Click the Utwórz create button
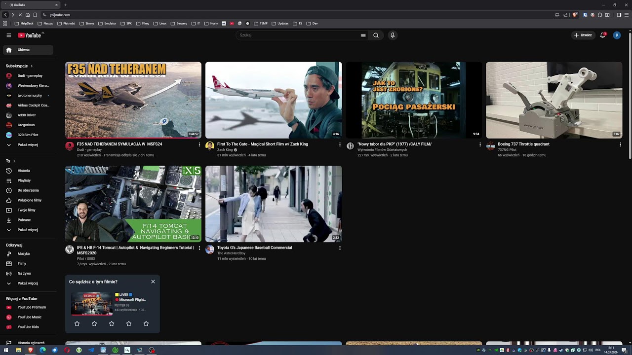 tap(583, 35)
